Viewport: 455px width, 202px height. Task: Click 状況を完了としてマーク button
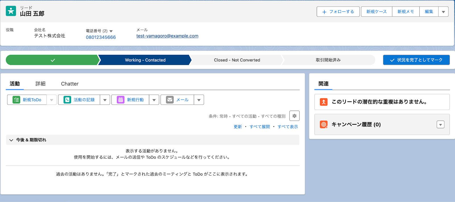[x=416, y=60]
